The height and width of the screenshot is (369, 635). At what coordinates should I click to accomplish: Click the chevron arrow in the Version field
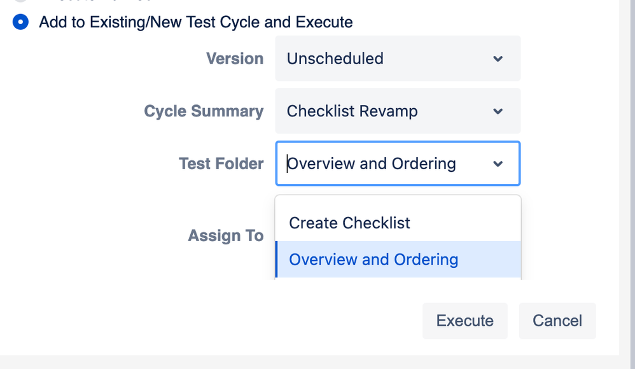(x=498, y=59)
